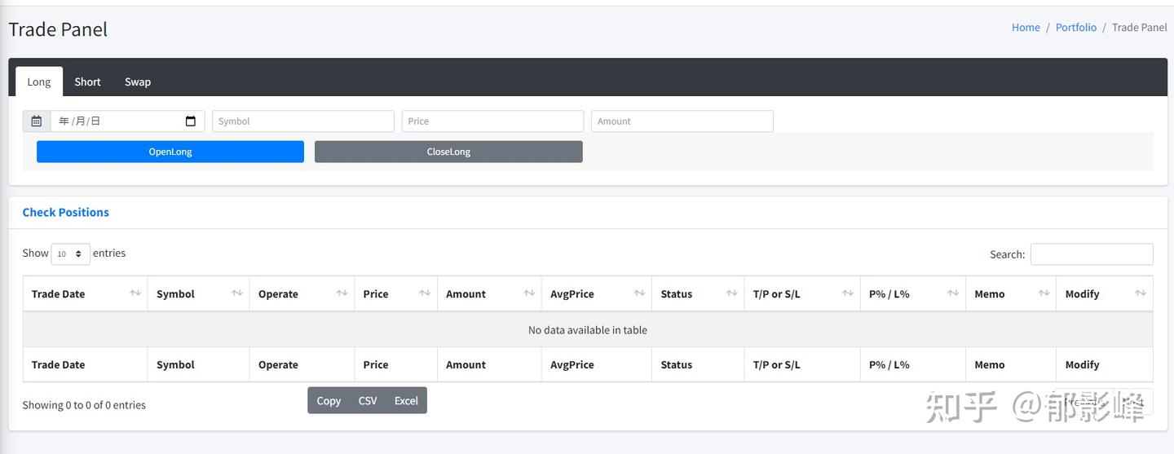Click the Symbol input field
Image resolution: width=1174 pixels, height=454 pixels.
click(302, 121)
